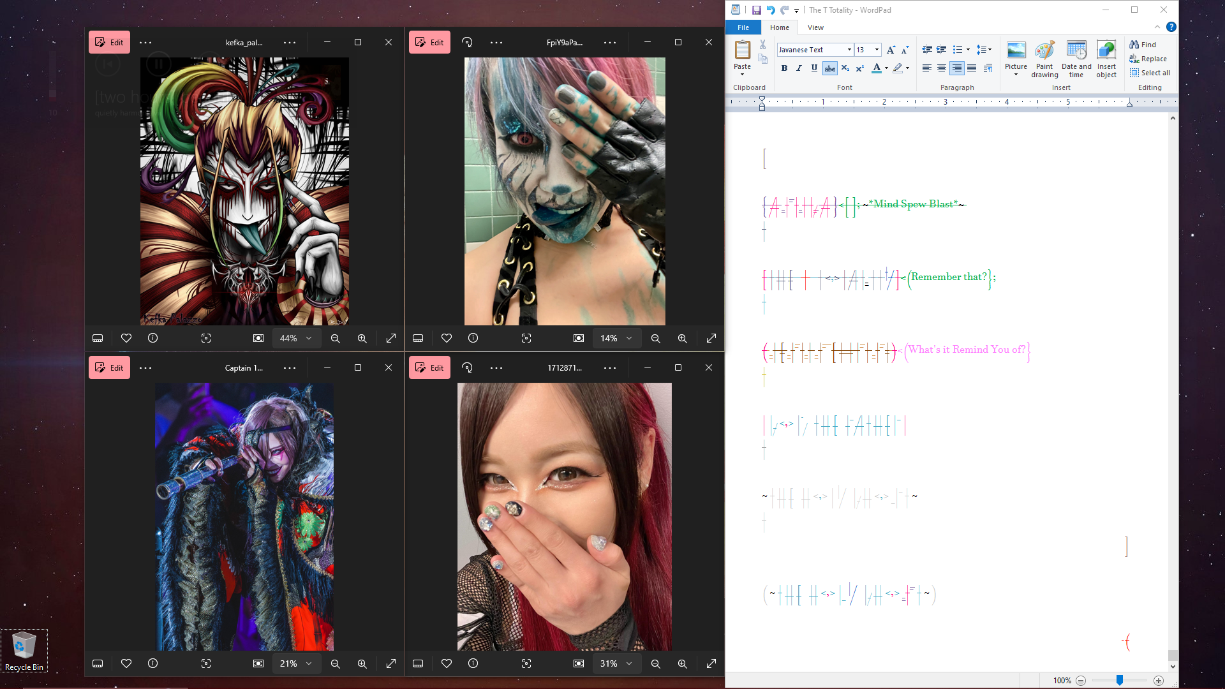Toggle Strikethrough formatting
The image size is (1225, 689).
pos(829,68)
